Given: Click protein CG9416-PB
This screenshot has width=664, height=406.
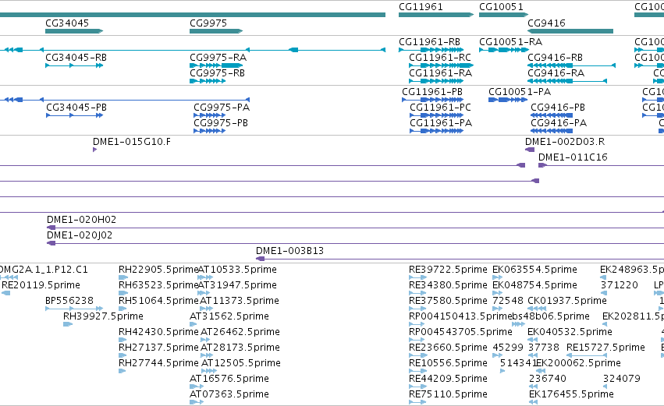Looking at the screenshot, I should (x=552, y=115).
